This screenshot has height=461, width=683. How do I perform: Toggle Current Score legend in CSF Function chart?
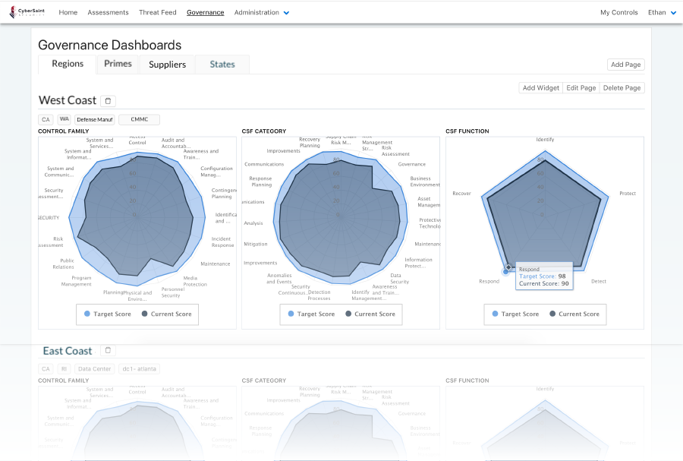point(573,314)
